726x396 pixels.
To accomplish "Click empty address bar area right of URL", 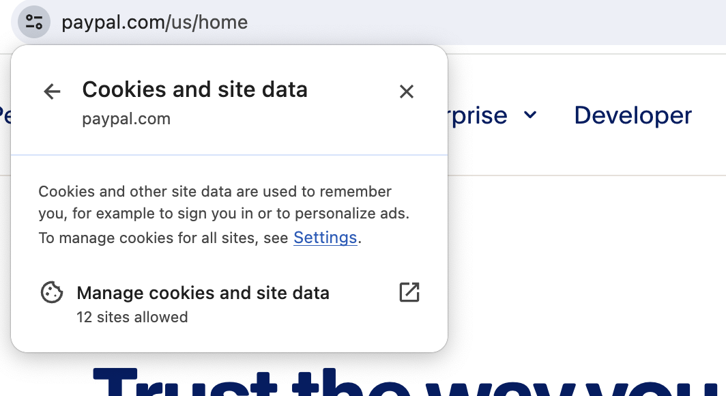I will tap(486, 23).
